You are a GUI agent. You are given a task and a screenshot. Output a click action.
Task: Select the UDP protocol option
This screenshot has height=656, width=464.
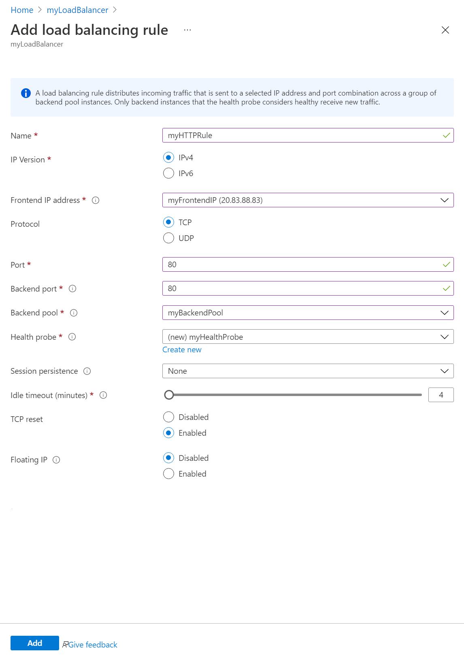(x=168, y=238)
